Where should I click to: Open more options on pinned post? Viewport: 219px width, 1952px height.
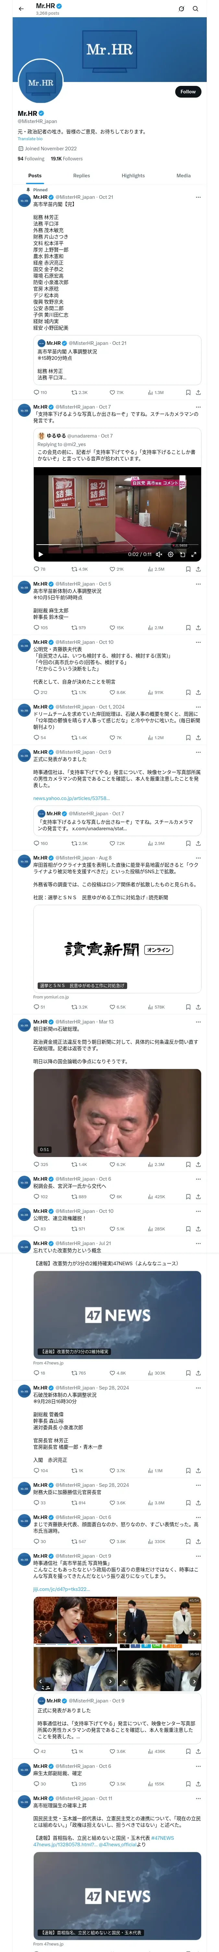click(x=198, y=197)
